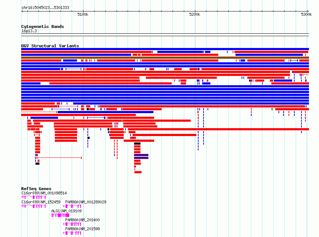The image size is (319, 237).
Task: Click the black bracket feature near 5300k
Action: (294, 61)
